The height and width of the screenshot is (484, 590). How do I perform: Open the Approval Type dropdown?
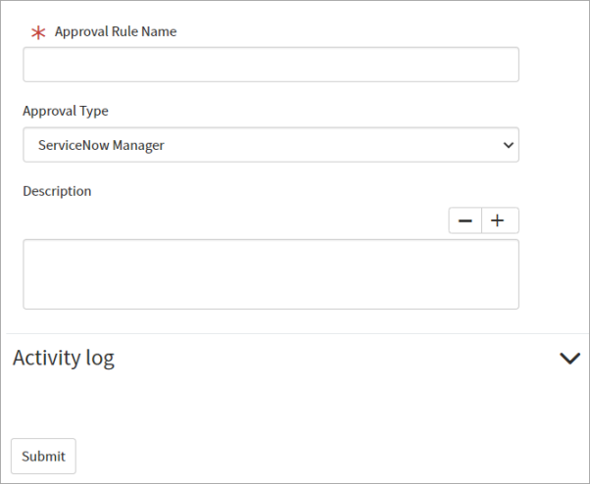270,145
